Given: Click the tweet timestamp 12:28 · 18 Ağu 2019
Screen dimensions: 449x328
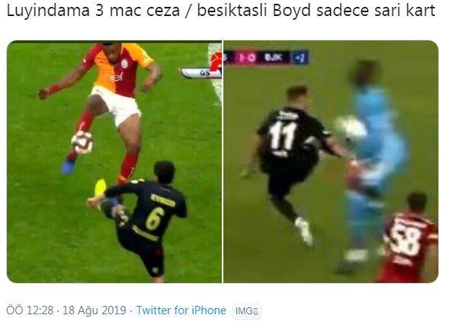Looking at the screenshot, I should [66, 310].
